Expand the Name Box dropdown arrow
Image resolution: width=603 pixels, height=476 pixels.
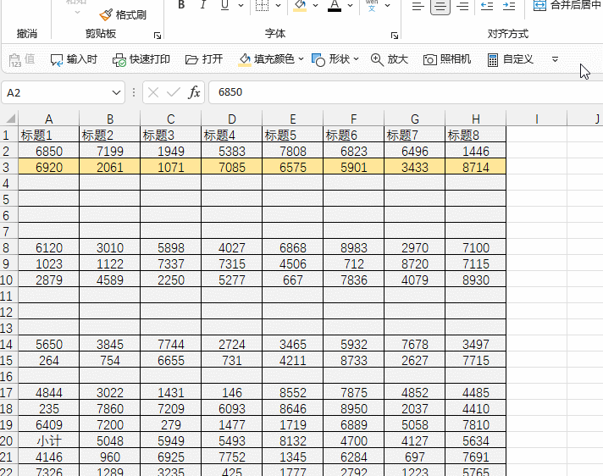pyautogui.click(x=116, y=92)
